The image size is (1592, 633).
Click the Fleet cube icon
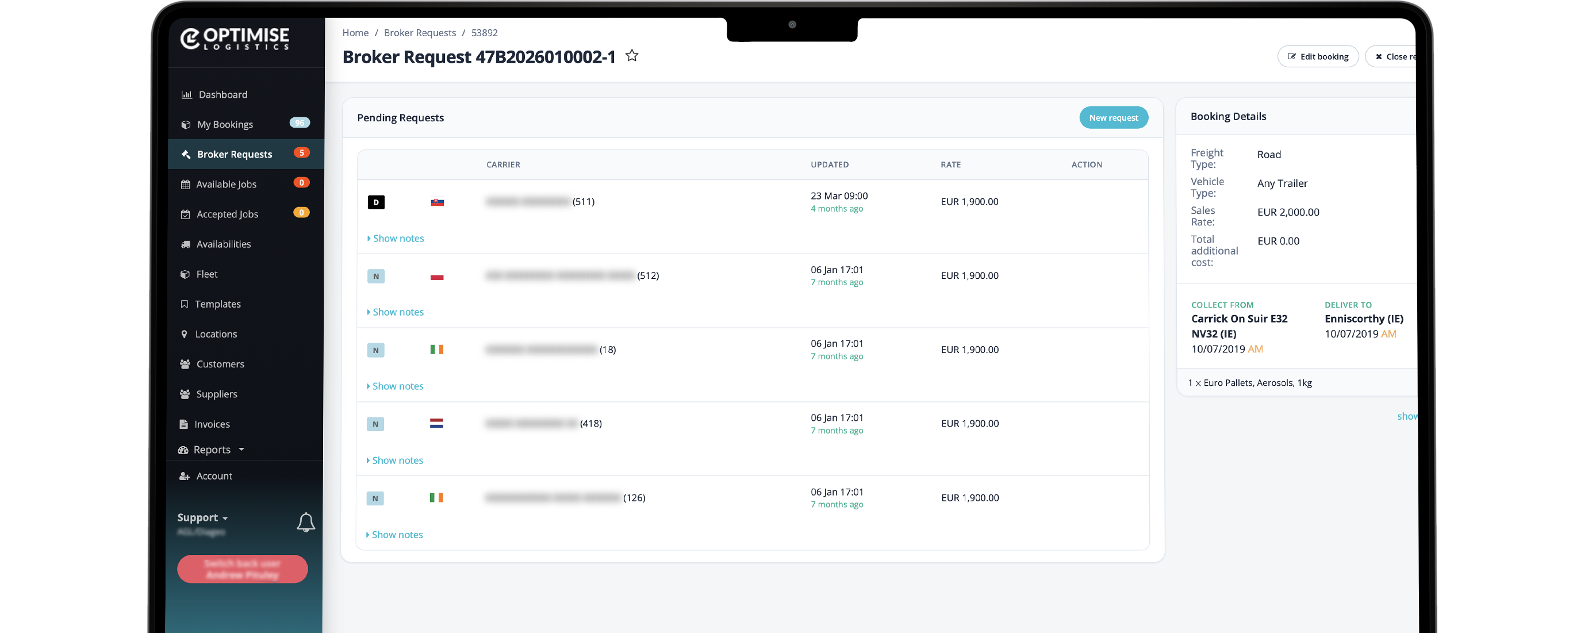[x=185, y=274]
